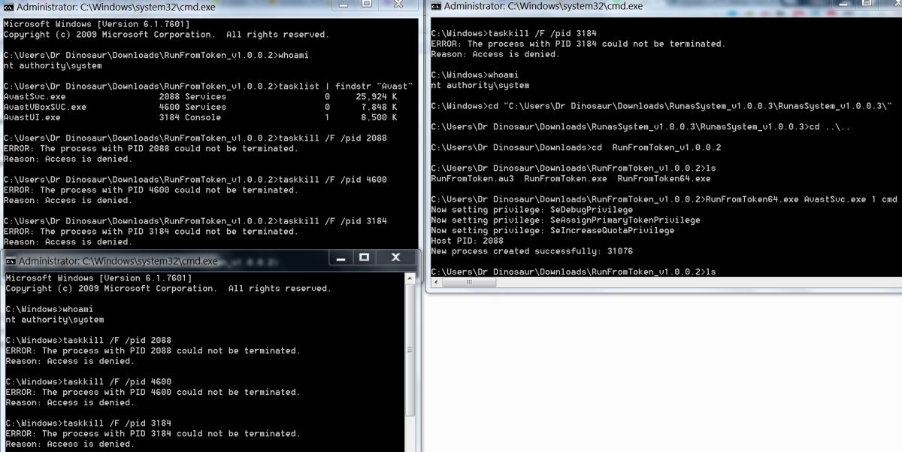Click the "AvastSvc.exe 2088 Services" row
The width and height of the screenshot is (902, 452).
coord(201,97)
